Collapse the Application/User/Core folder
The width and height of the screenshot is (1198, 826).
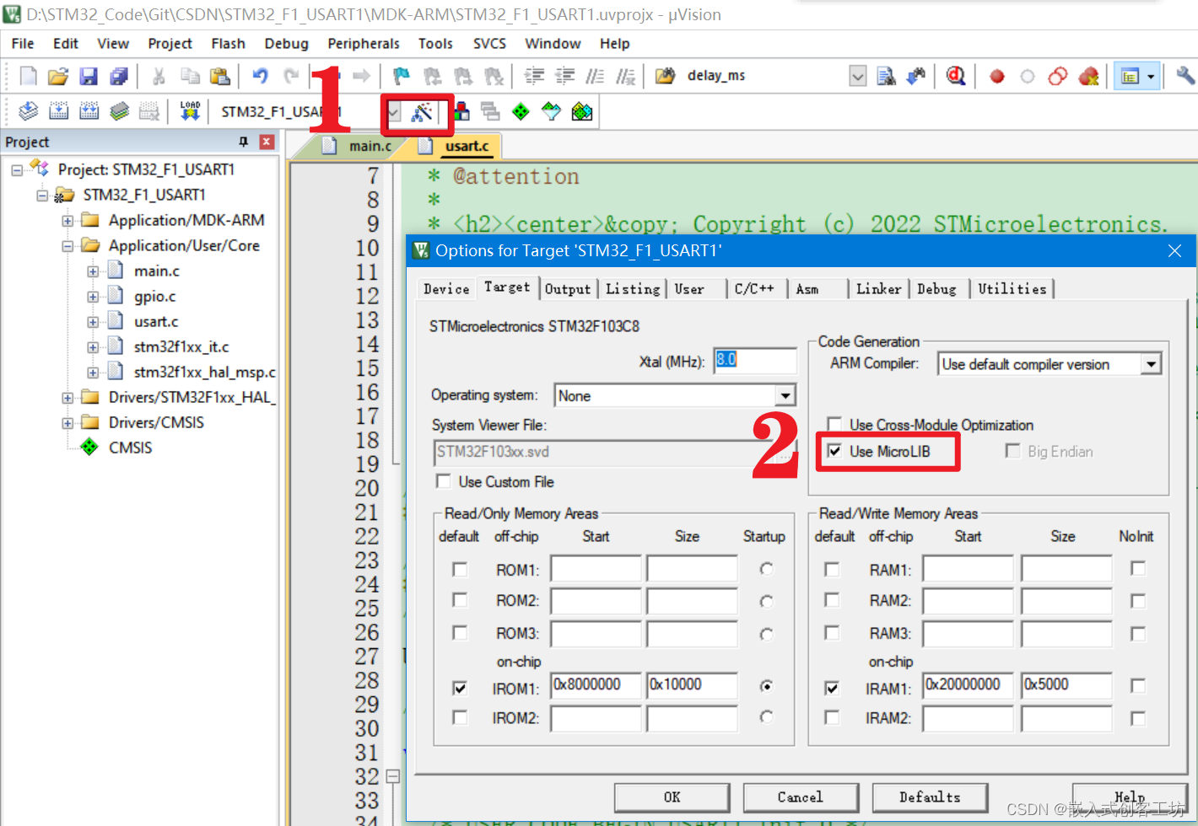[x=67, y=246]
